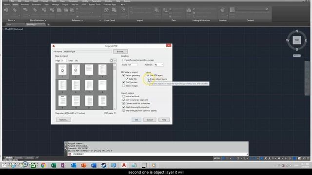Screen dimensions: 312x175
Task: Click MODEL button in status bar
Action: (x=217, y=158)
